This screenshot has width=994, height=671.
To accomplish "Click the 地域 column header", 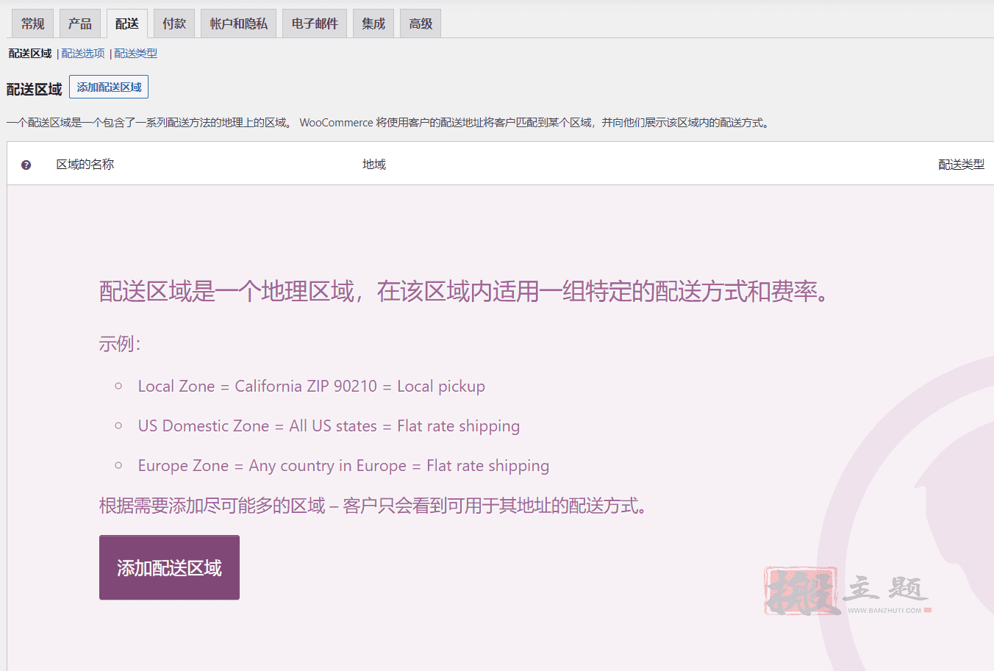I will (x=374, y=165).
